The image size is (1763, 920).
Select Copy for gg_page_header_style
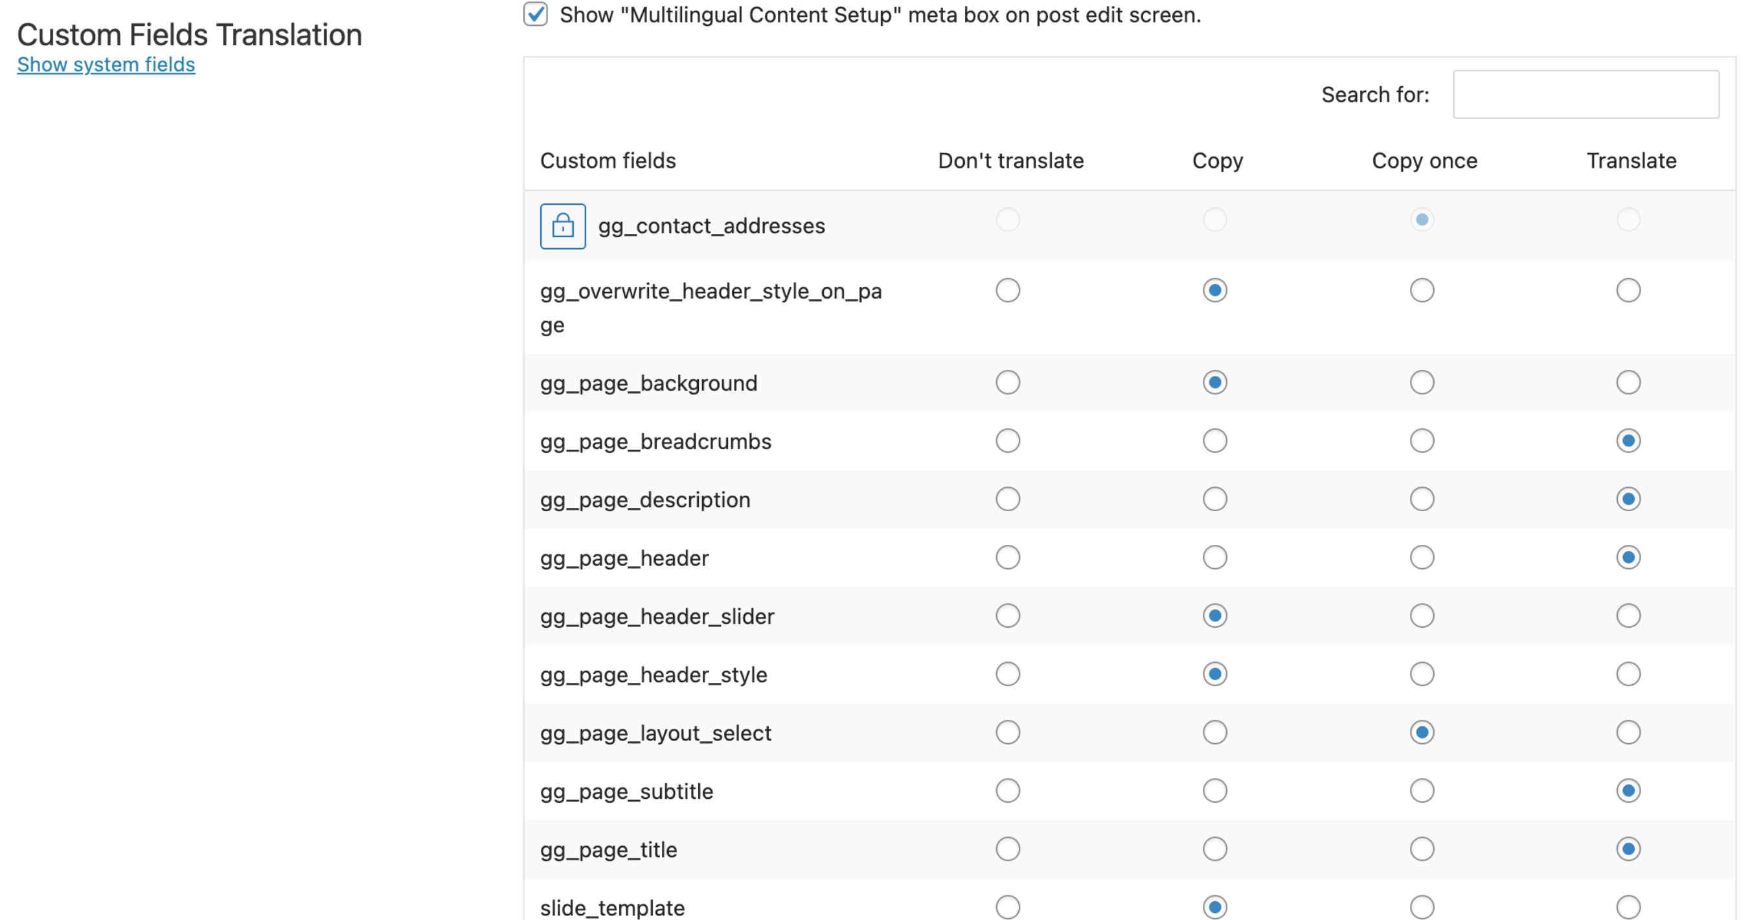(1215, 674)
